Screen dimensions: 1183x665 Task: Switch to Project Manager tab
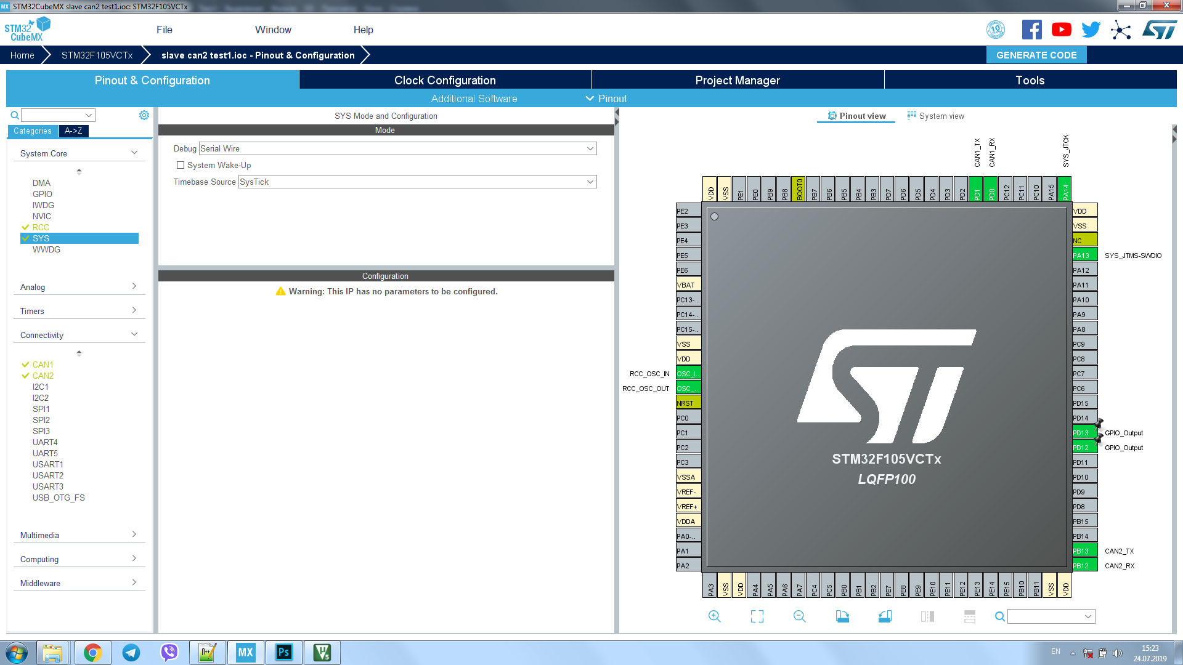(738, 80)
